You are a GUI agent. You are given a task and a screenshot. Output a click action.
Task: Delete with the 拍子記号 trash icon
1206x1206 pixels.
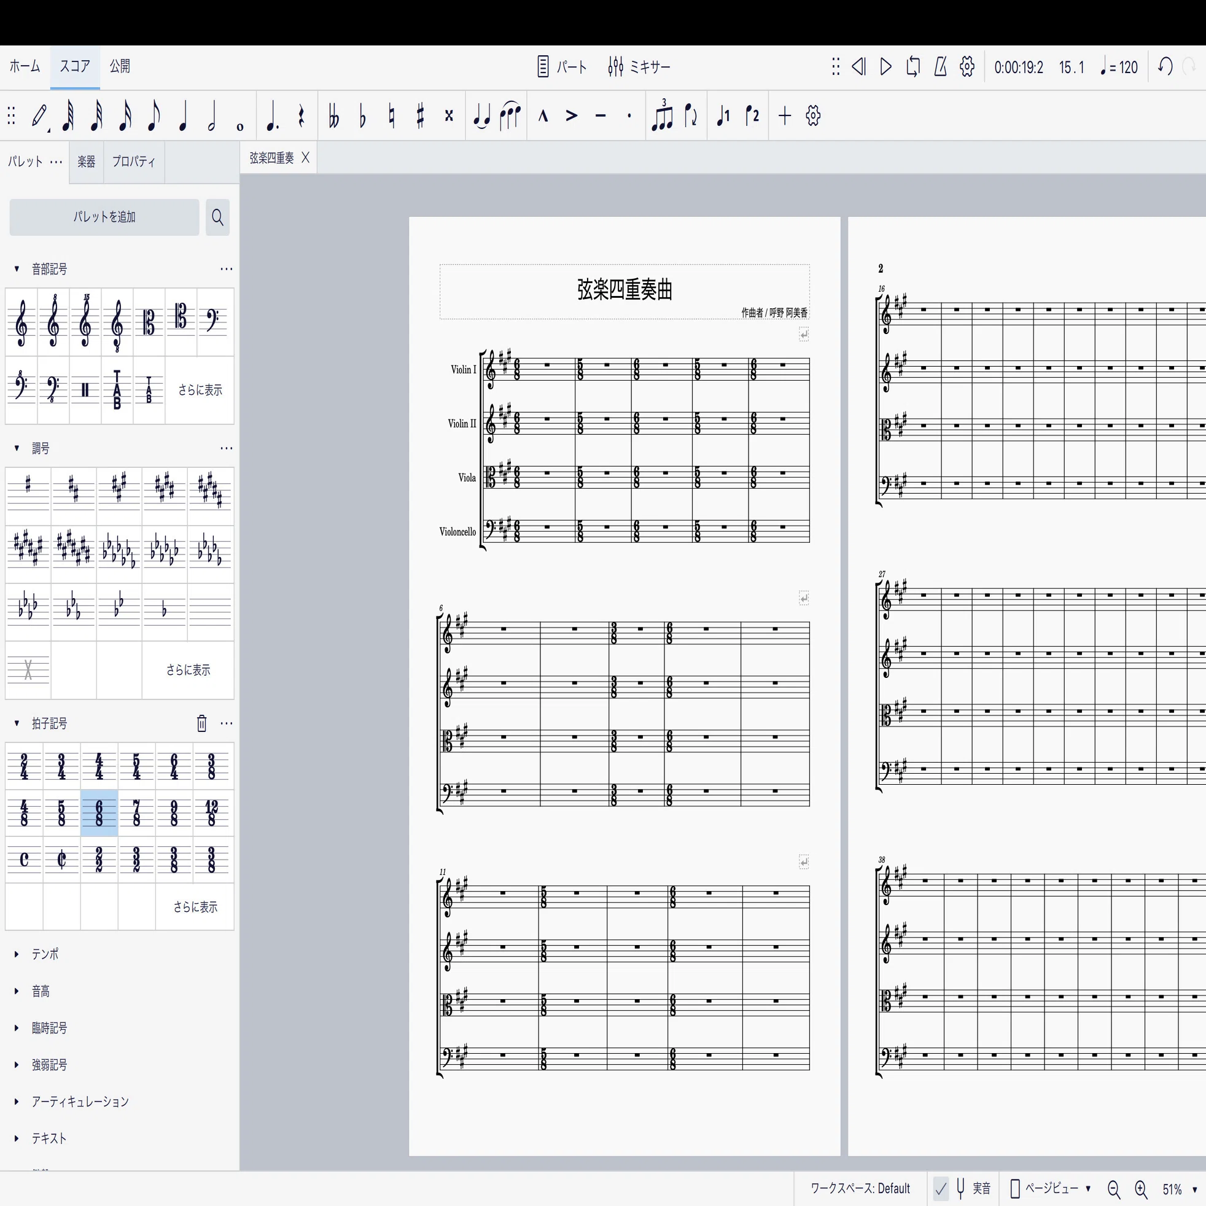[x=201, y=723]
